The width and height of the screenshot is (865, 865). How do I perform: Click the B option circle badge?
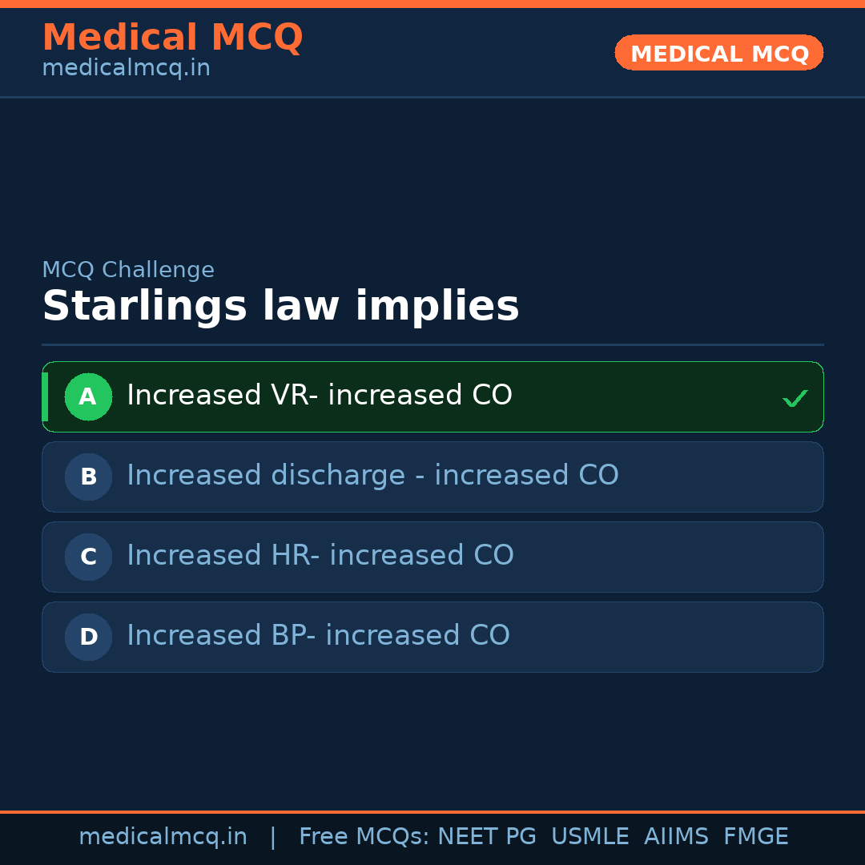88,477
